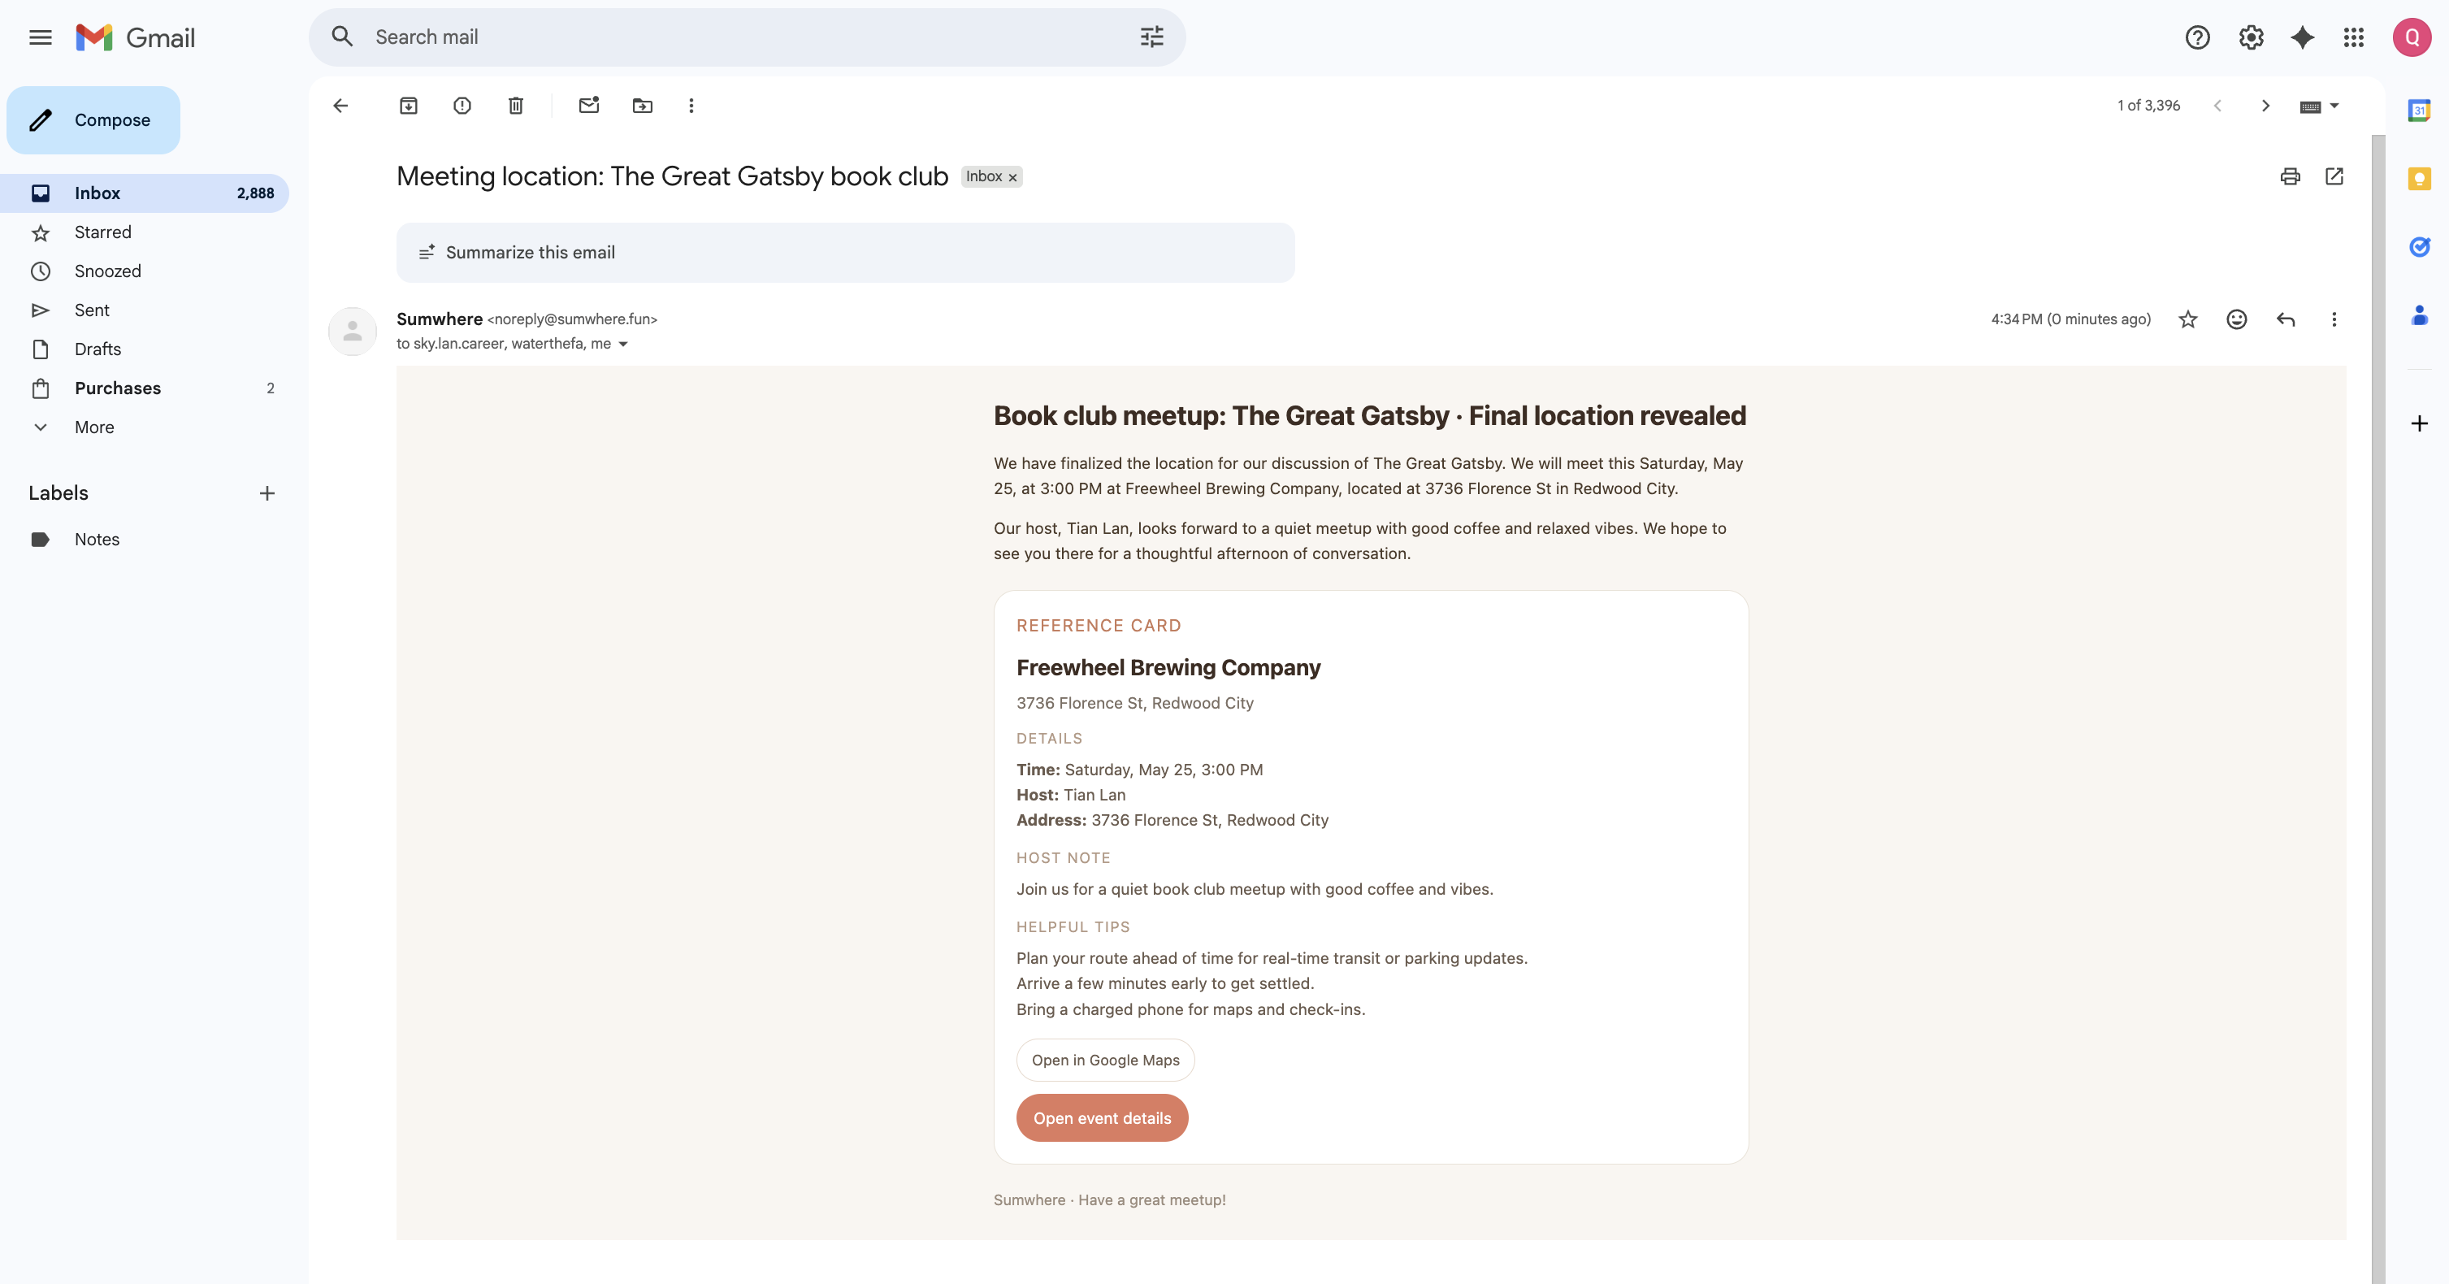Click in the Search mail field
The image size is (2449, 1284).
pyautogui.click(x=742, y=37)
